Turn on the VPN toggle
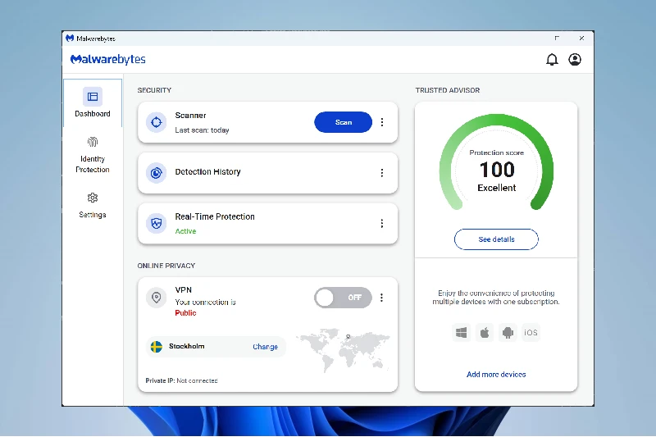 click(343, 298)
